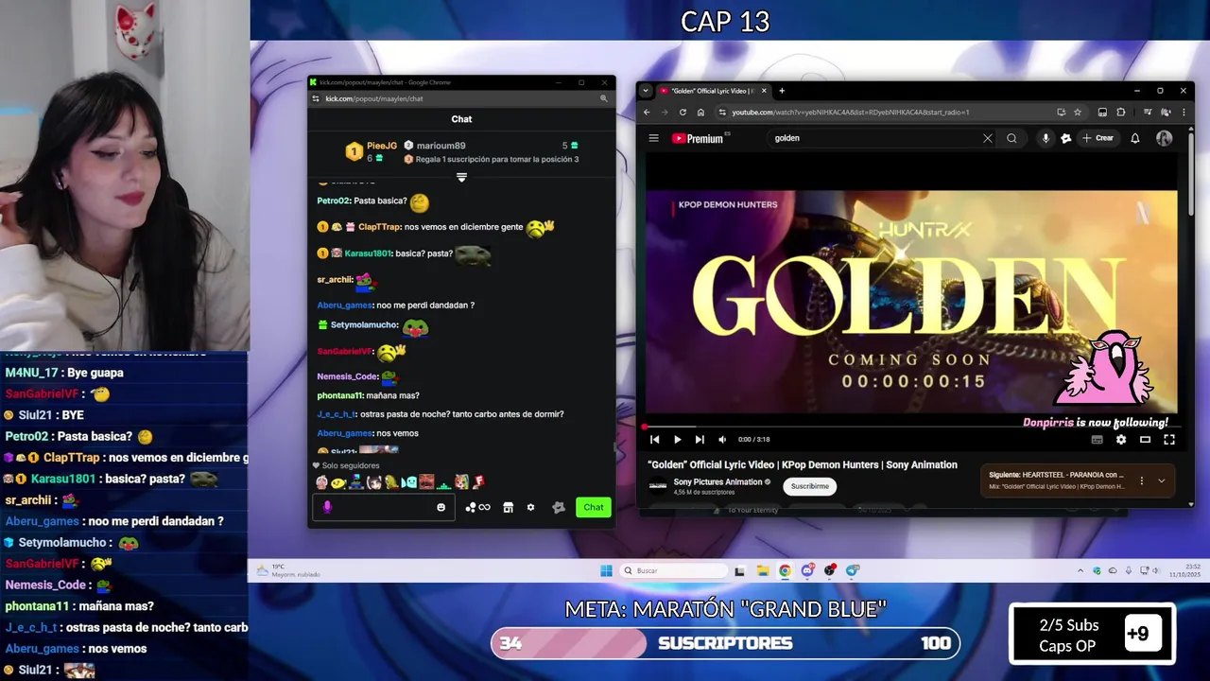Open YouTube account avatar menu
Viewport: 1210px width, 681px height.
point(1165,138)
